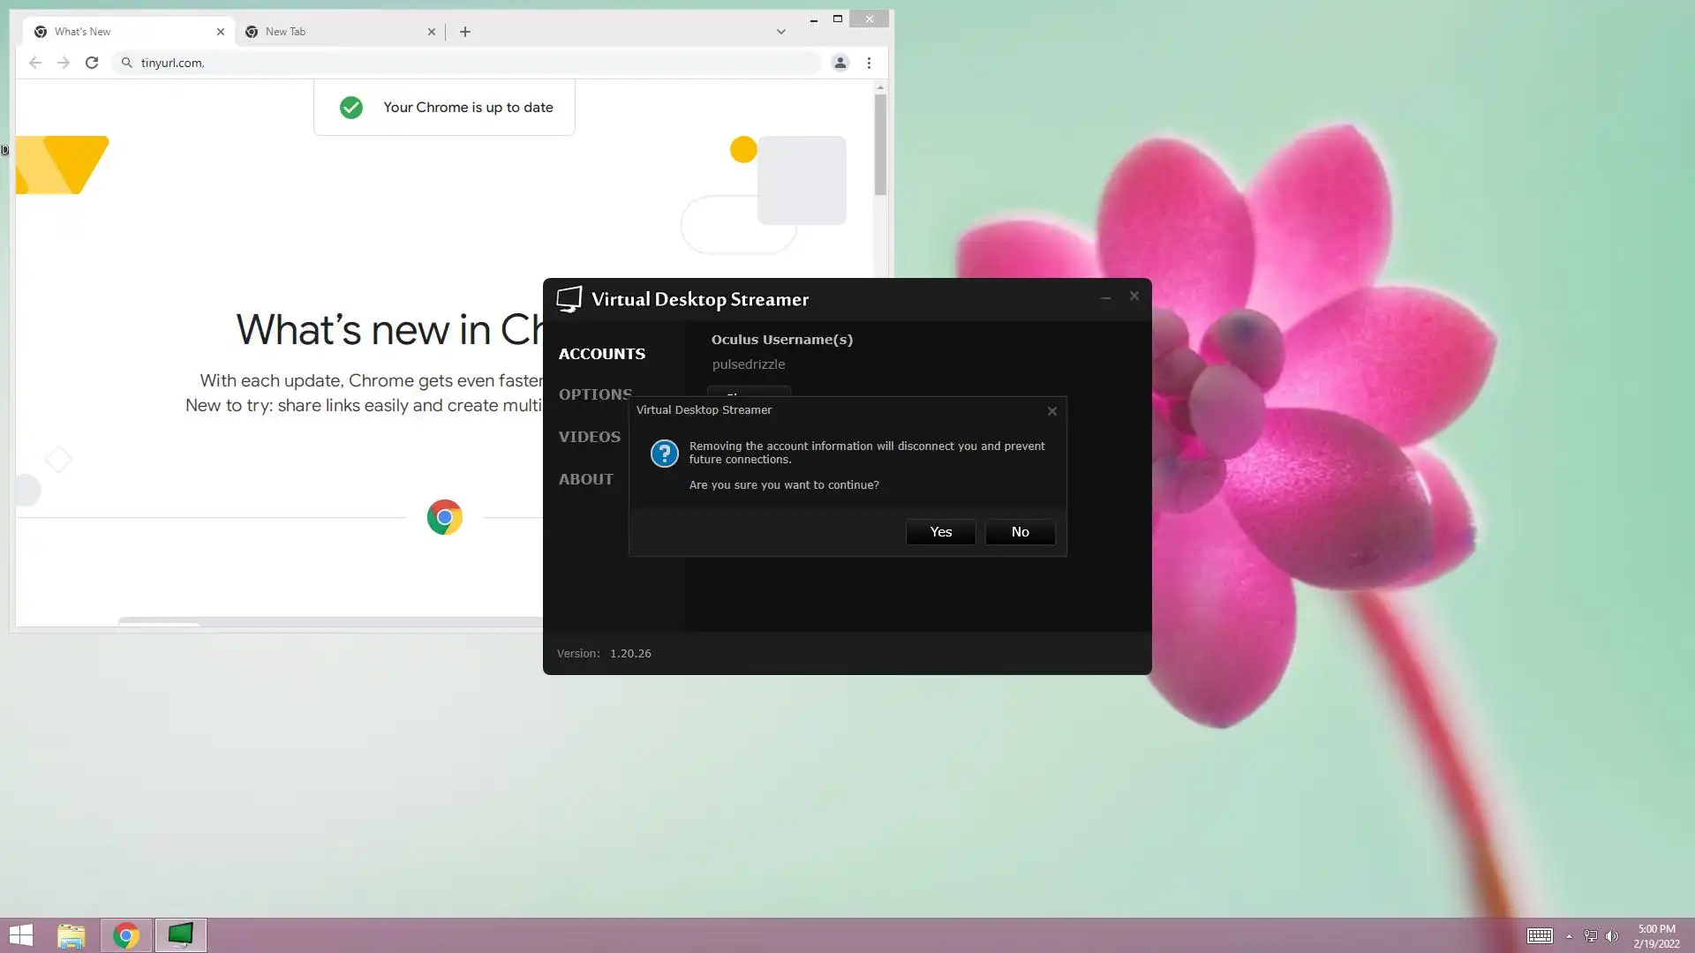Open a new tab with plus icon
The width and height of the screenshot is (1695, 953).
point(465,32)
